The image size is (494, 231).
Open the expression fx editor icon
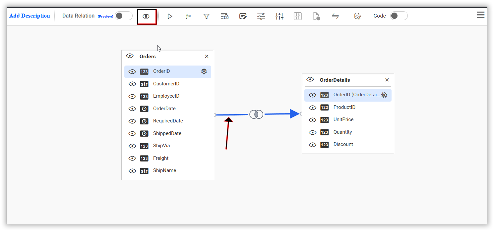[188, 16]
